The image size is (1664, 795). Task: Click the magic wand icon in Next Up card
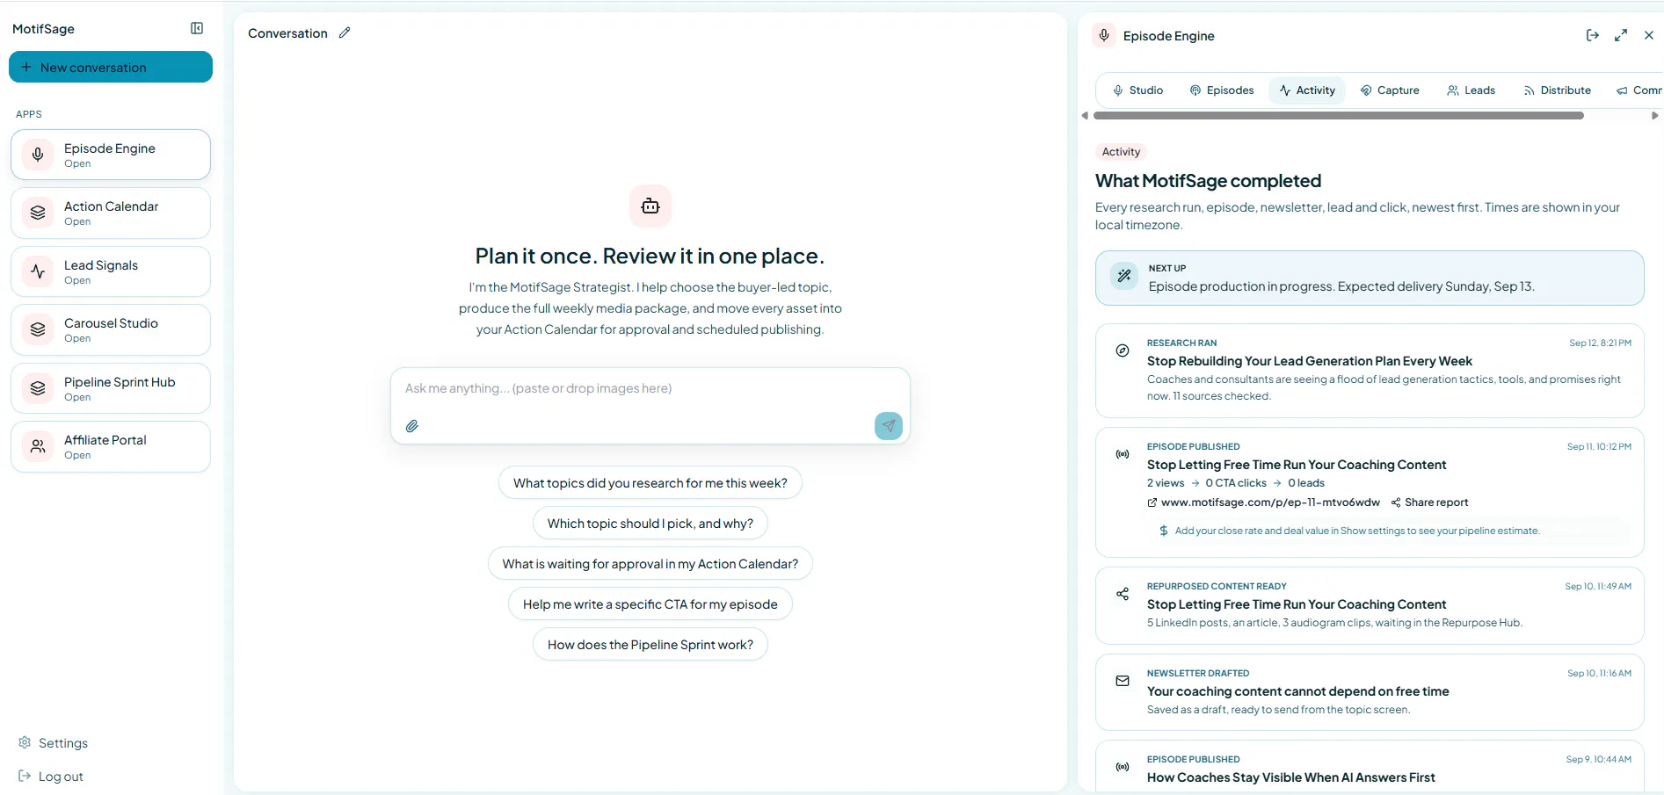coord(1123,276)
